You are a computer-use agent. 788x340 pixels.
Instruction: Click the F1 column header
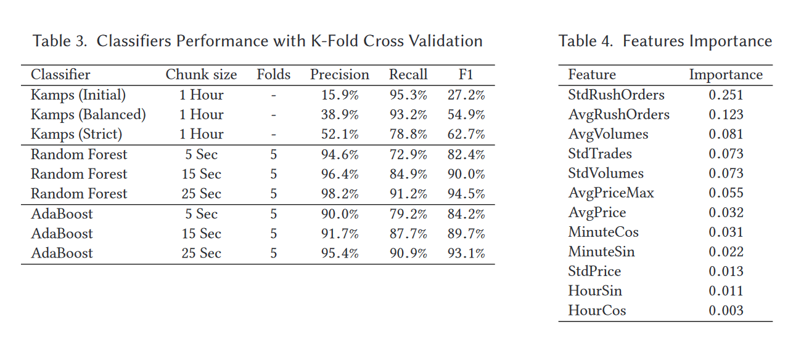click(466, 75)
